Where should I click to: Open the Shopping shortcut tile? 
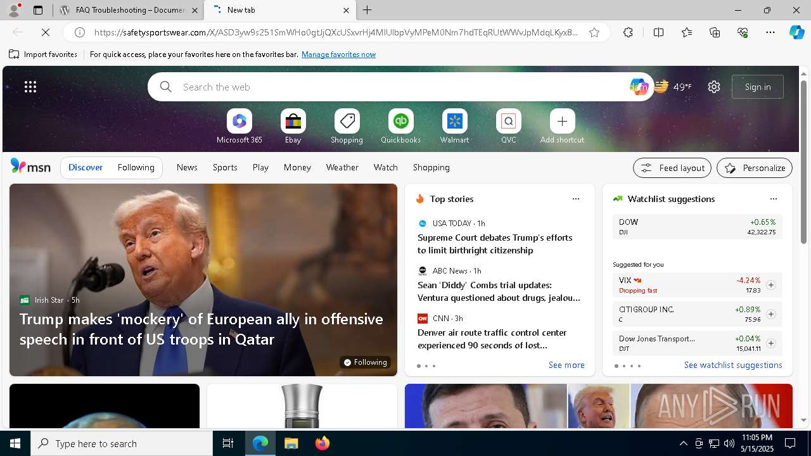tap(347, 126)
